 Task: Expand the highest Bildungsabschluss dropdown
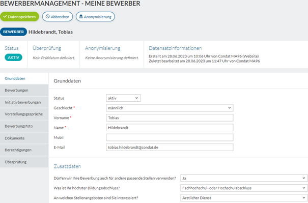[x=244, y=188]
